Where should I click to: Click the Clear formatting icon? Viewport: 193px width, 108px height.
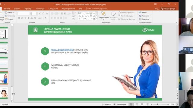point(47,13)
